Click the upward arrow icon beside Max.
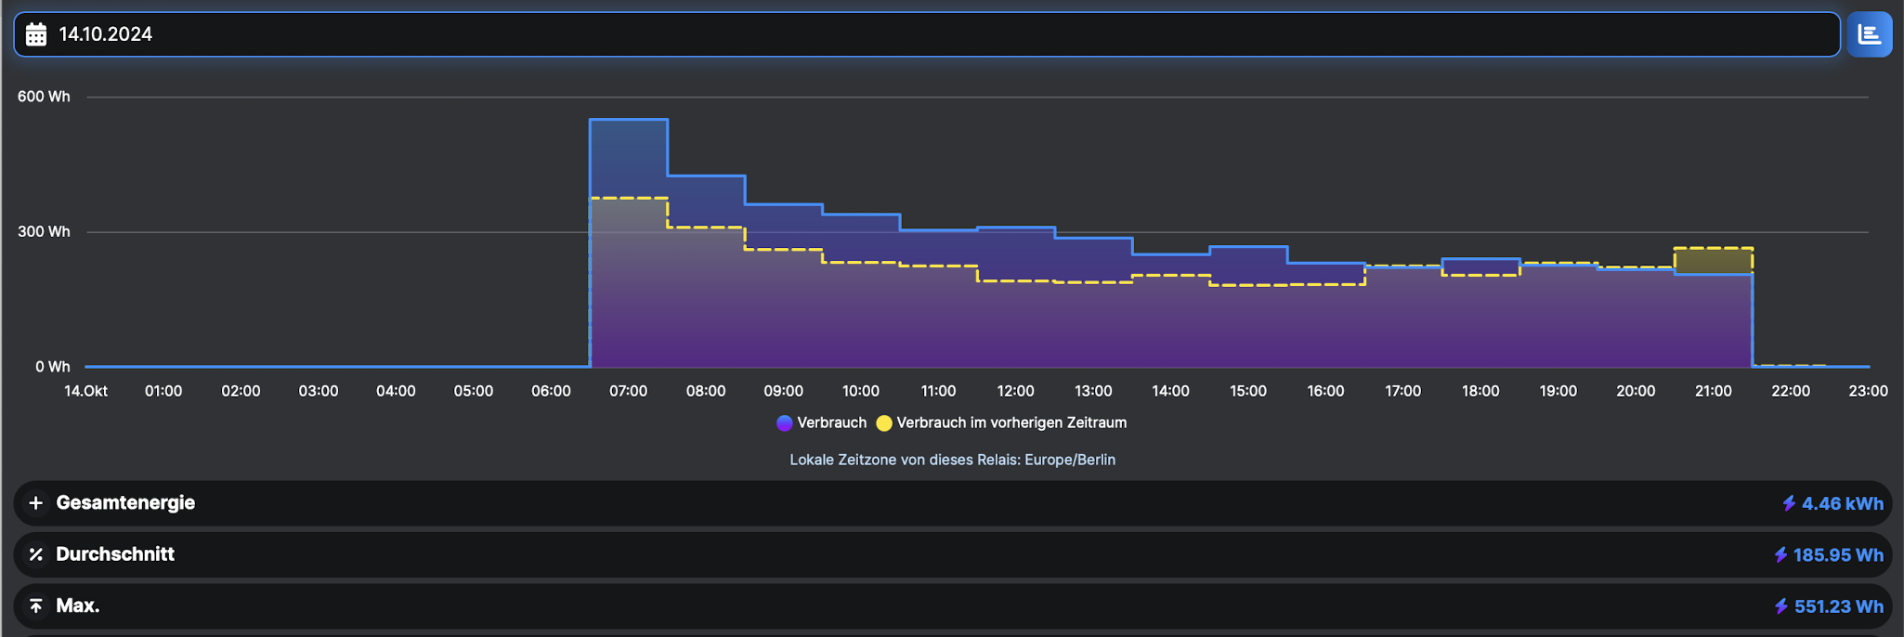Screen dimensions: 1904x637 [36, 605]
